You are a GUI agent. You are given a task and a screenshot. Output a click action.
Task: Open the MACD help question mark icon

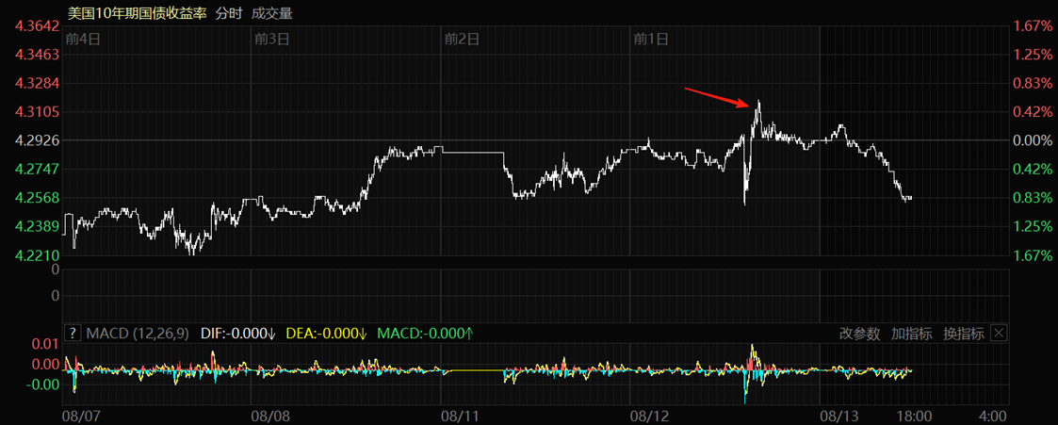(x=73, y=333)
